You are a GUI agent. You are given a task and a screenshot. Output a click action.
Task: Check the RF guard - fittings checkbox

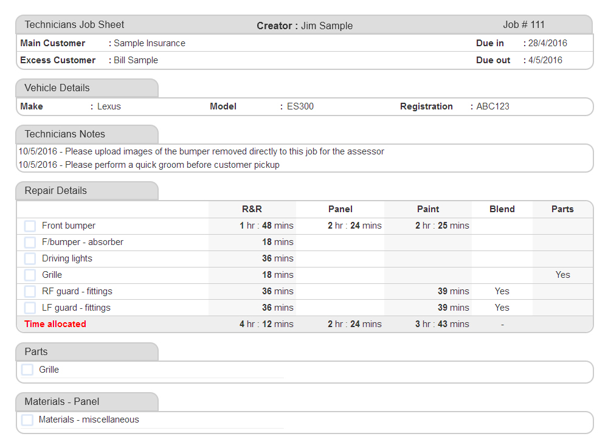(30, 292)
